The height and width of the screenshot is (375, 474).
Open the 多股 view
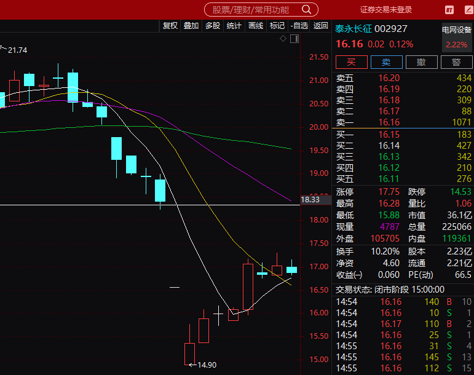coord(213,26)
